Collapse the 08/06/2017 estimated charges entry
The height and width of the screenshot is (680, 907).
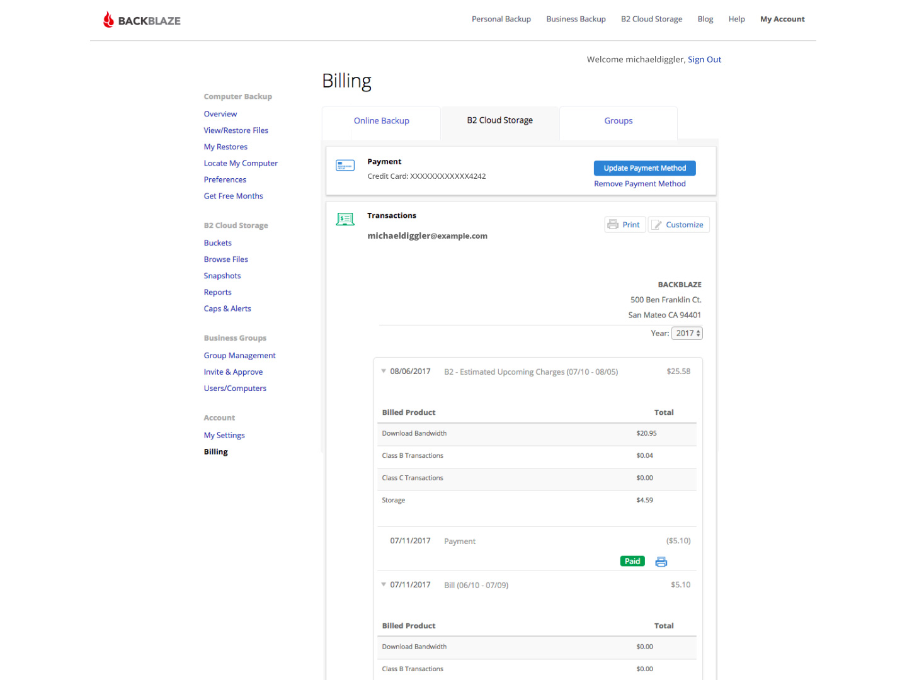pyautogui.click(x=384, y=371)
